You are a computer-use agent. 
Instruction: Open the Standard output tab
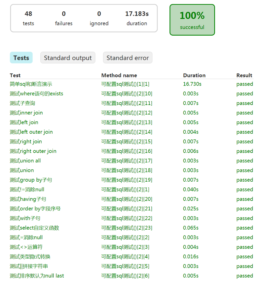click(x=68, y=58)
